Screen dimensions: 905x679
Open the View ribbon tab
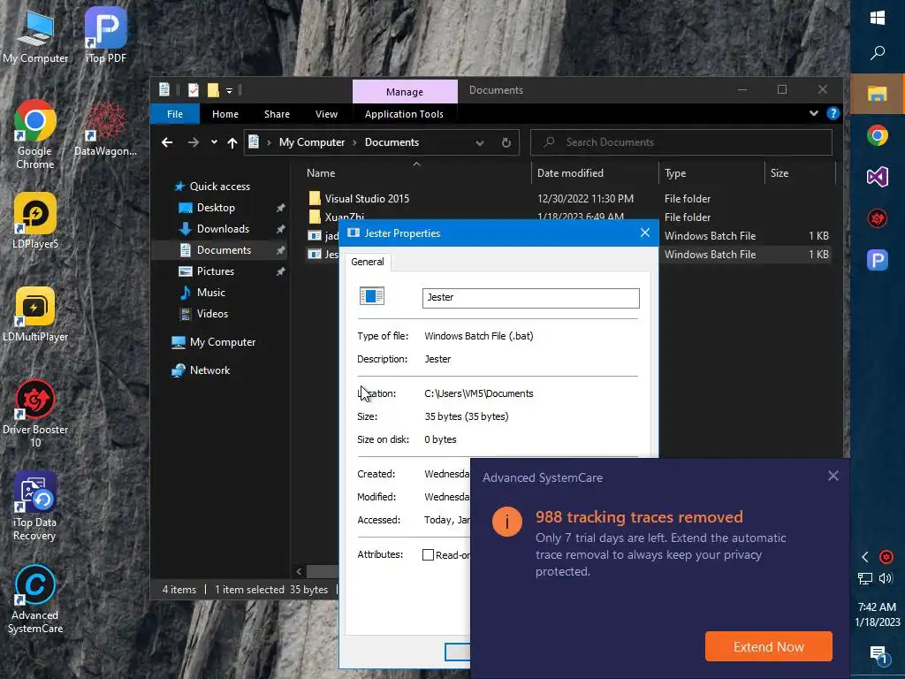click(326, 114)
